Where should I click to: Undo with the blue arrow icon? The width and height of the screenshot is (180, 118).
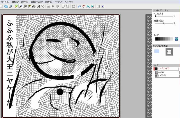coord(79,6)
